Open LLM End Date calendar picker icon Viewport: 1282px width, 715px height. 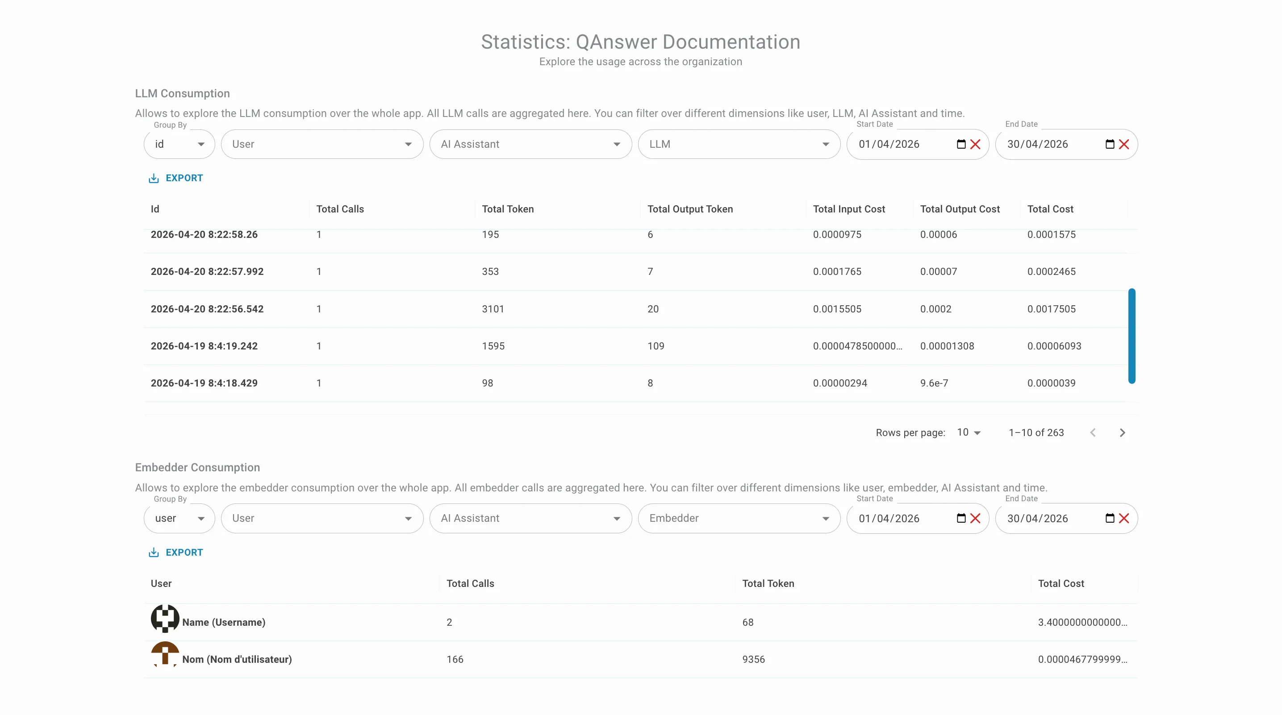(1110, 144)
